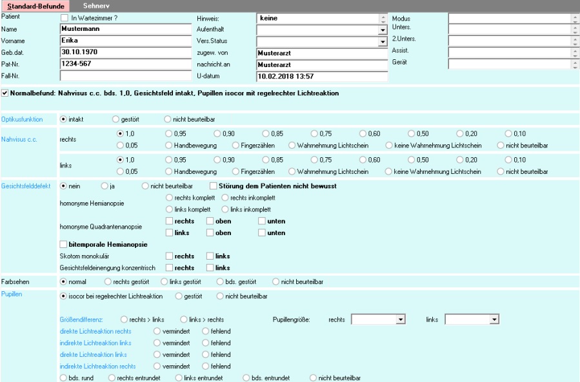
Task: Select Nahvisus links Handbewegung
Action: pyautogui.click(x=168, y=172)
